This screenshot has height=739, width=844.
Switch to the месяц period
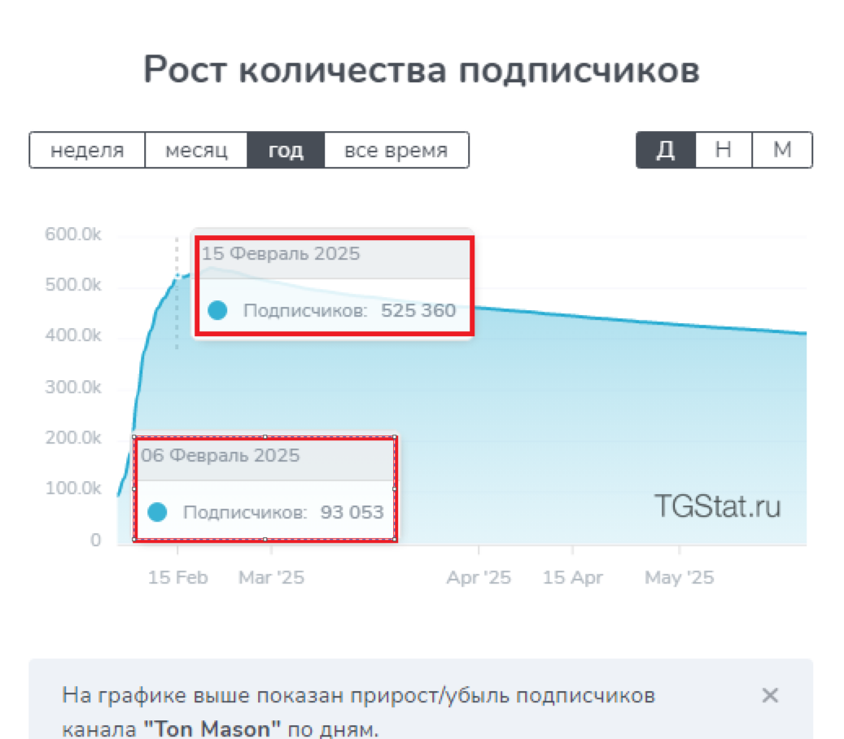point(196,151)
